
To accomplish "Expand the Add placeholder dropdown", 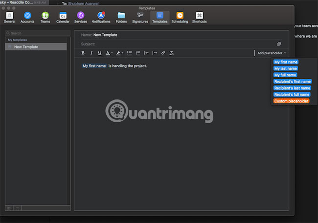I will coord(272,53).
